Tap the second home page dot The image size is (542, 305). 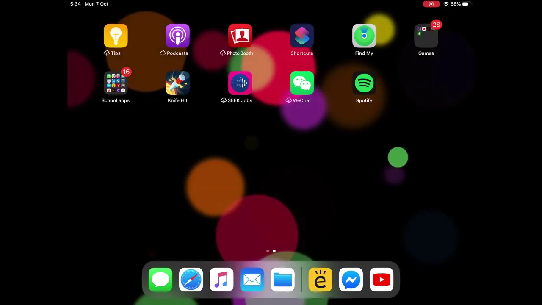(274, 251)
